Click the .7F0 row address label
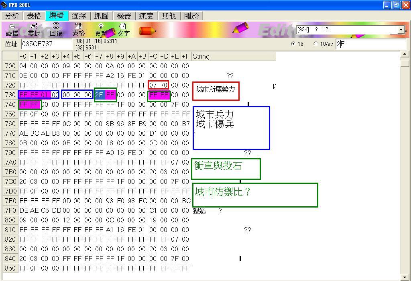411x281 pixels. pyautogui.click(x=10, y=210)
